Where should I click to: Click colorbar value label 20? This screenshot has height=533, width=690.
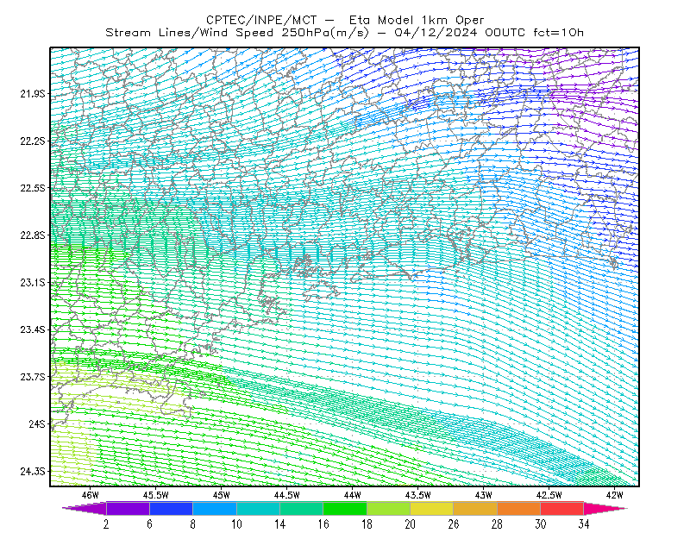(x=411, y=524)
